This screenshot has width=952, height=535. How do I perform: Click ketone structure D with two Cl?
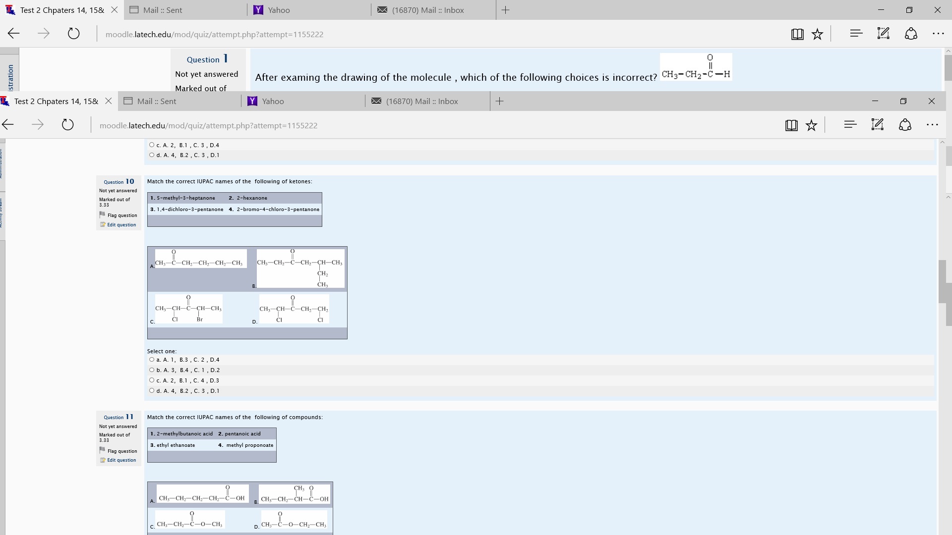(x=294, y=309)
